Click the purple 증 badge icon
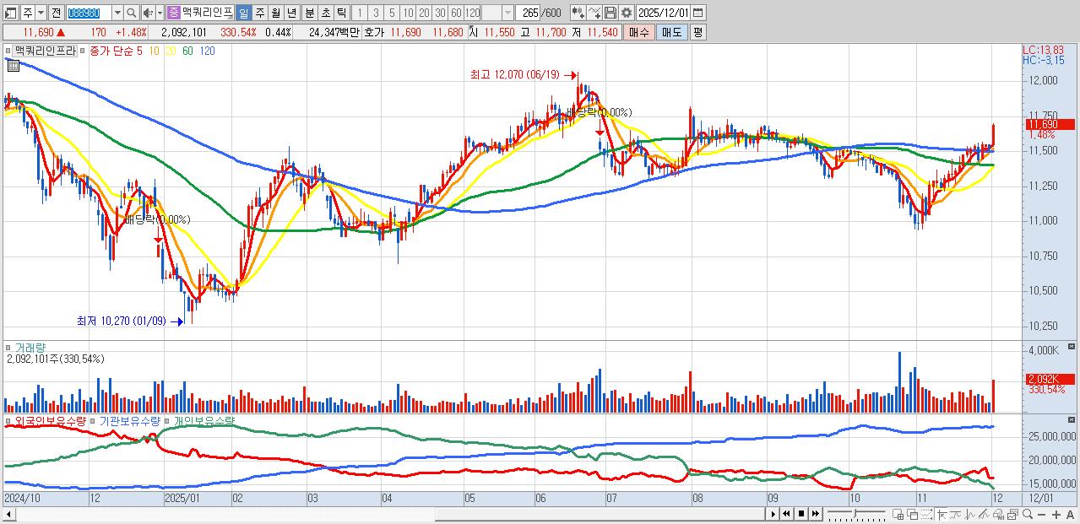The height and width of the screenshot is (524, 1080). pos(172,13)
